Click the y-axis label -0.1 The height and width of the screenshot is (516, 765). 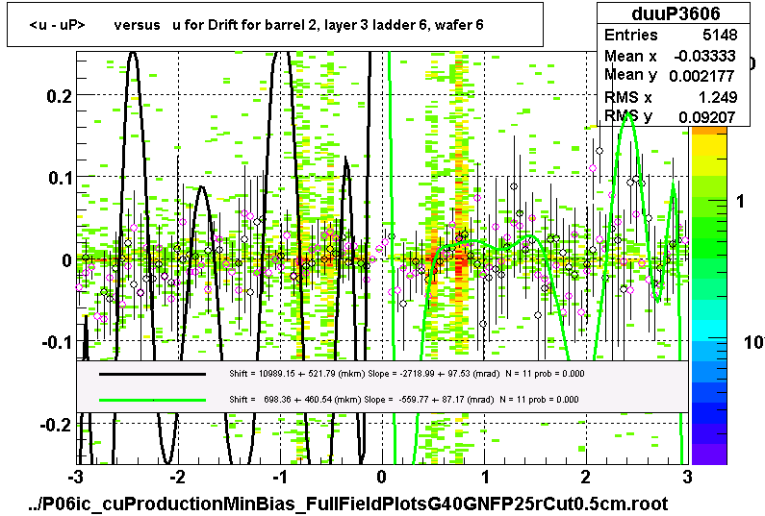(x=57, y=342)
